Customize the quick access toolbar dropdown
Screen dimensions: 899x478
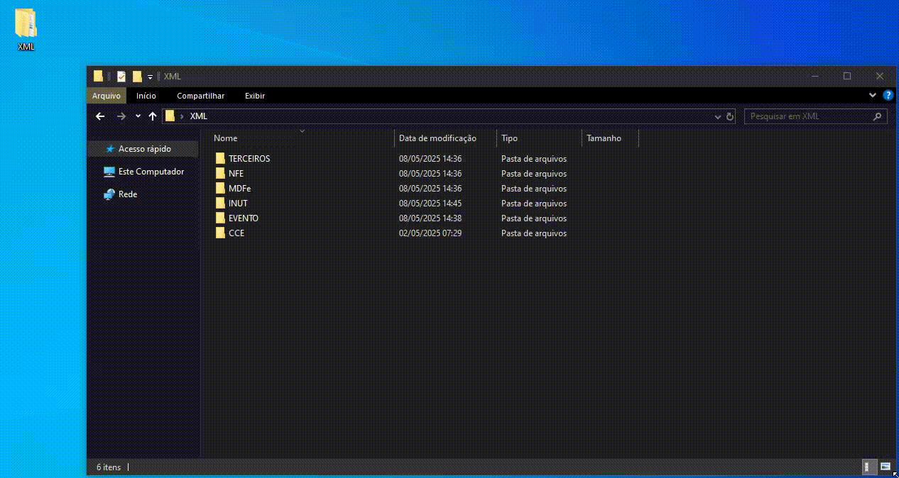pos(151,77)
